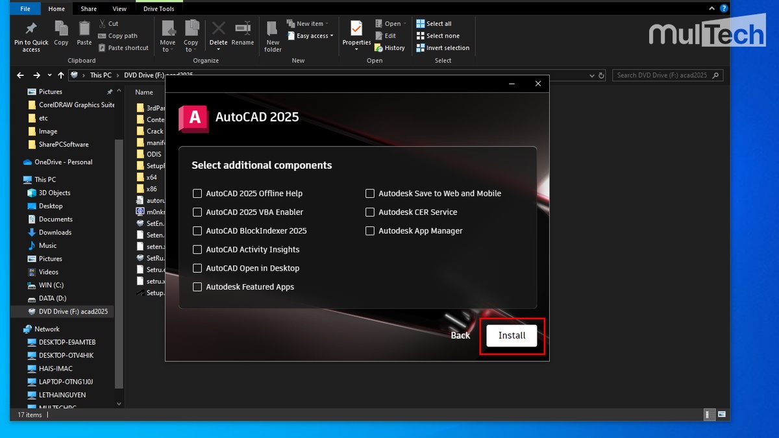Screen dimensions: 779x438
Task: Click the Pin to Quick access icon
Action: click(x=31, y=30)
